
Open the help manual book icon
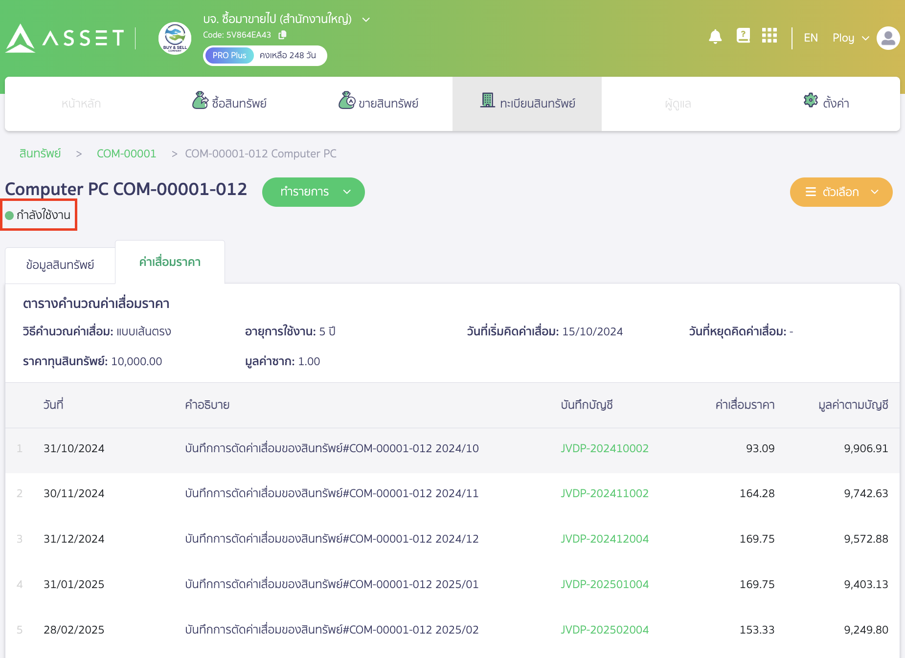point(743,36)
